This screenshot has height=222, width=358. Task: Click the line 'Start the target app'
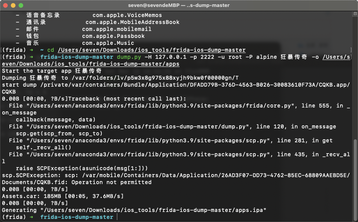(x=51, y=71)
